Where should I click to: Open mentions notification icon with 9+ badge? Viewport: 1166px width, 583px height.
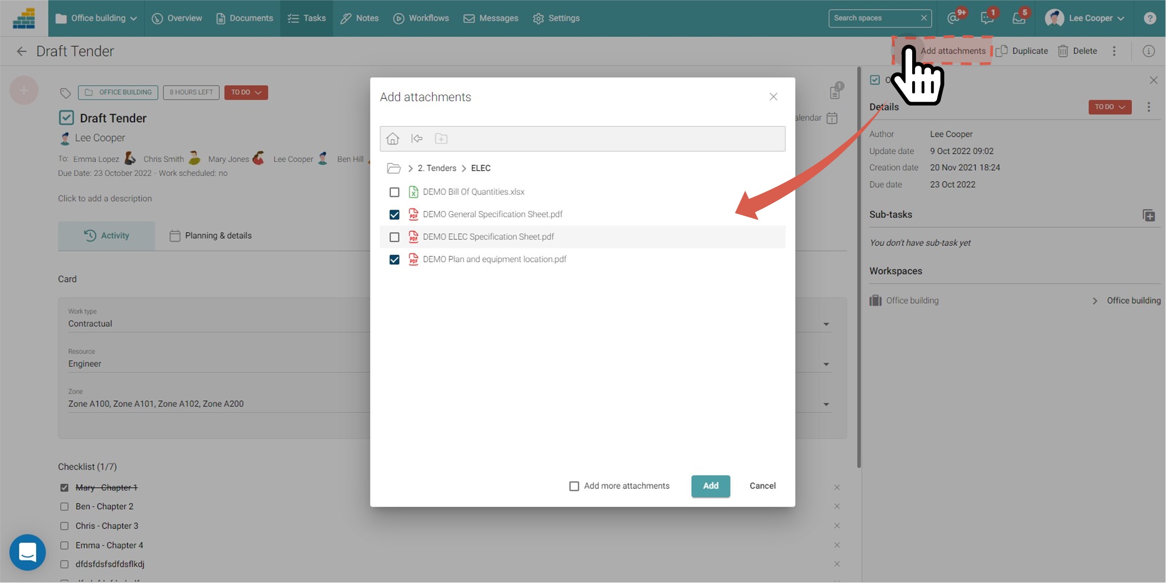(954, 18)
